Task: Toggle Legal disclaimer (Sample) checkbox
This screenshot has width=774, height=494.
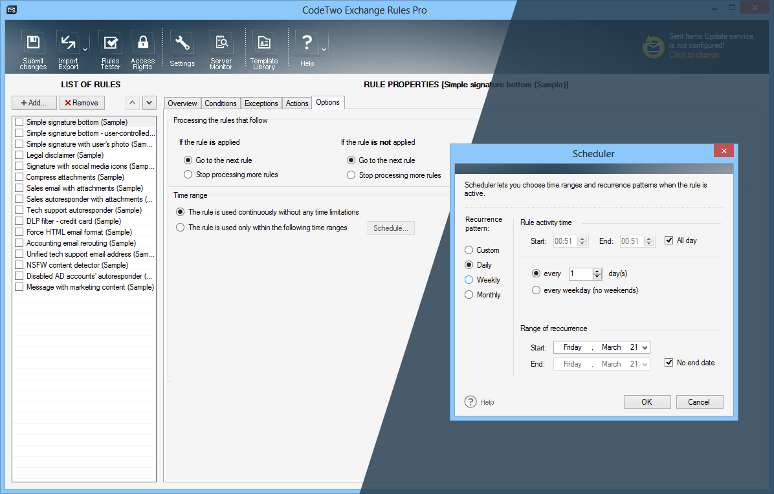Action: (x=19, y=155)
